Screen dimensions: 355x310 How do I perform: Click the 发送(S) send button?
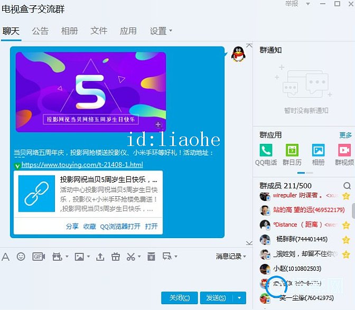pyautogui.click(x=216, y=298)
